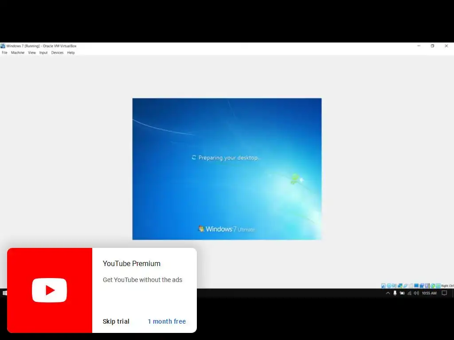Restore down the VirtualBox window
The width and height of the screenshot is (454, 340).
pyautogui.click(x=433, y=46)
